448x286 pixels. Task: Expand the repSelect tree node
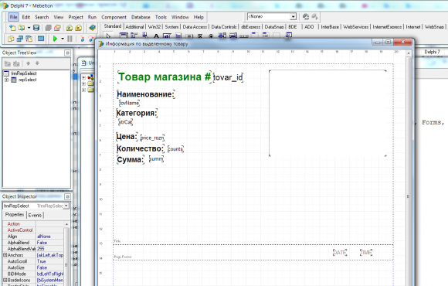pos(6,80)
